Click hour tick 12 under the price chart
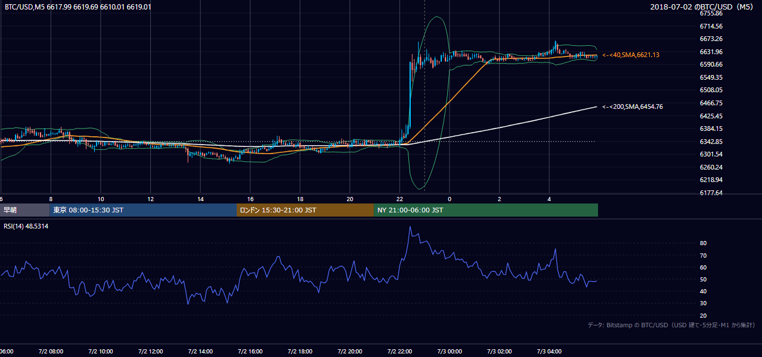Image resolution: width=762 pixels, height=357 pixels. (151, 199)
